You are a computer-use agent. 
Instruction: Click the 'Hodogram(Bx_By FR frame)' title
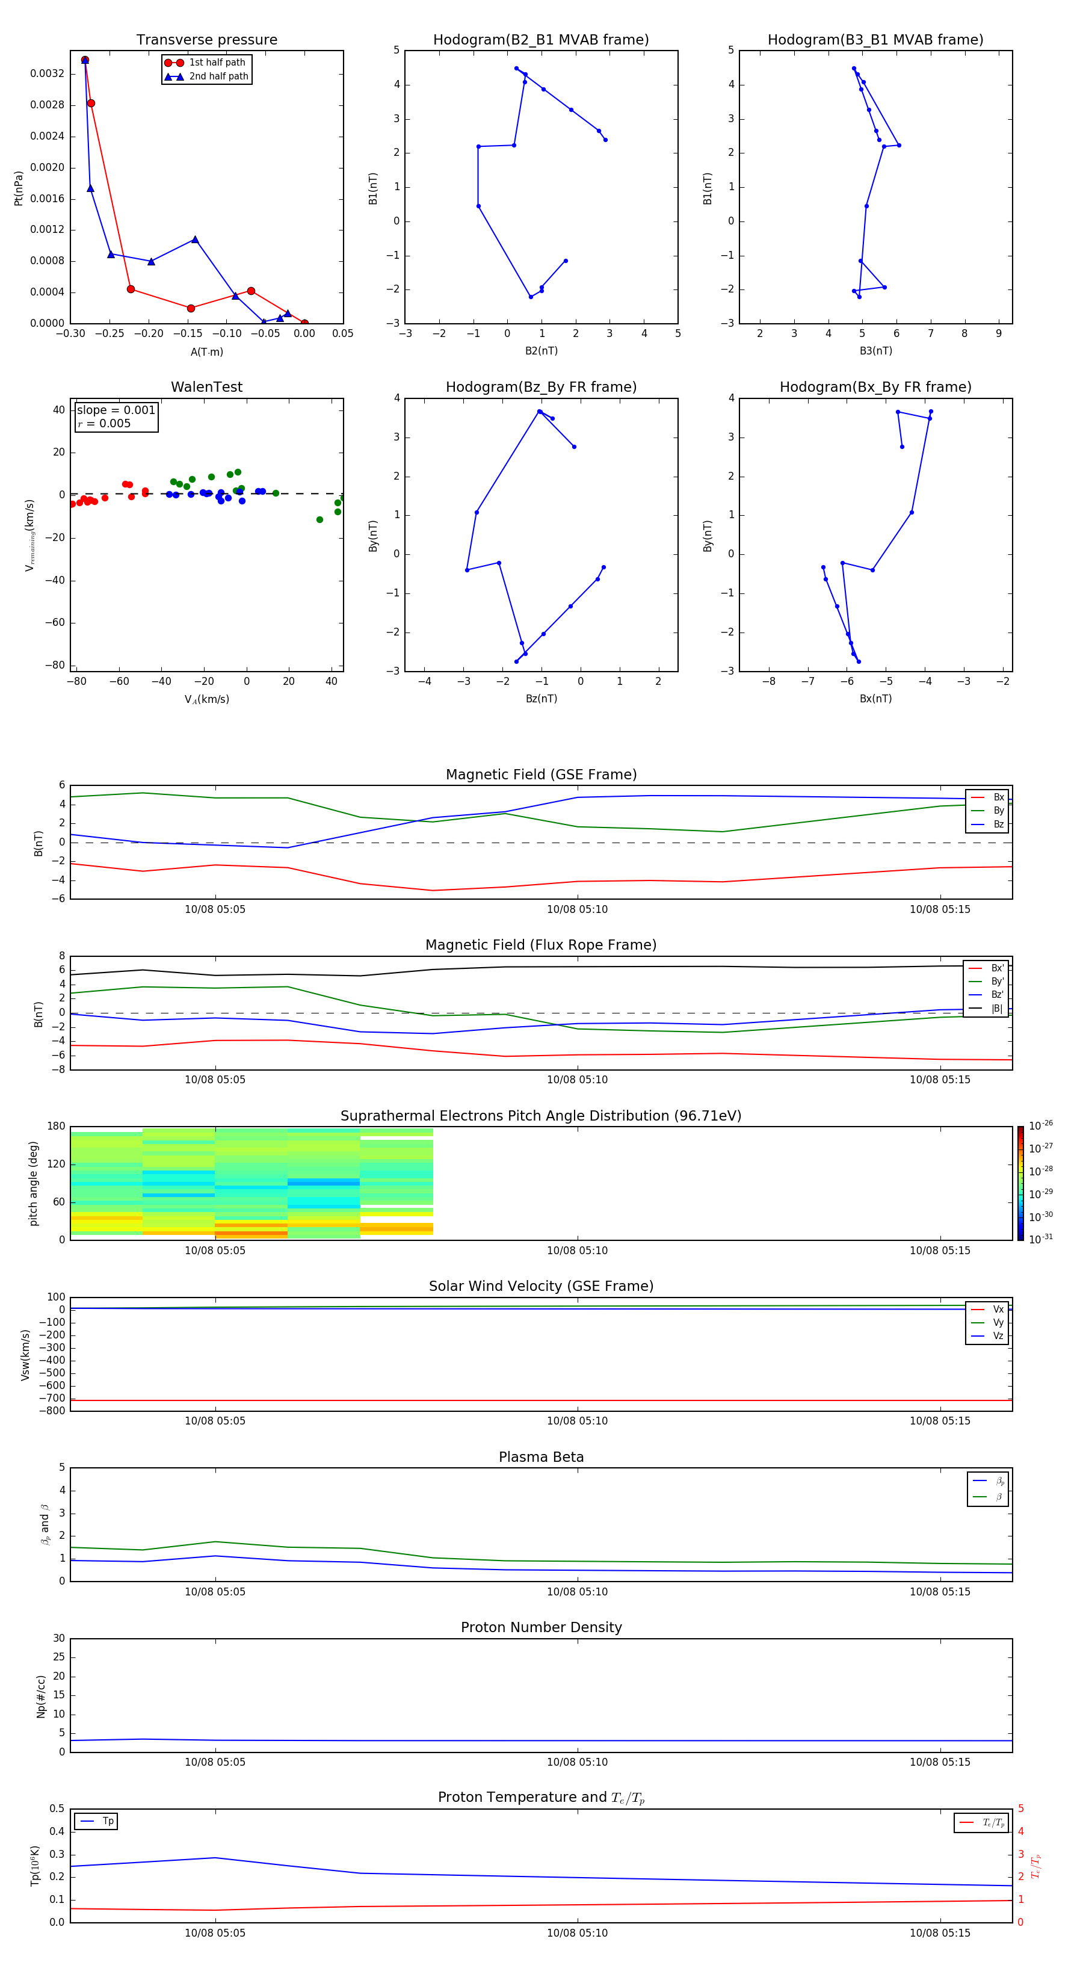875,387
